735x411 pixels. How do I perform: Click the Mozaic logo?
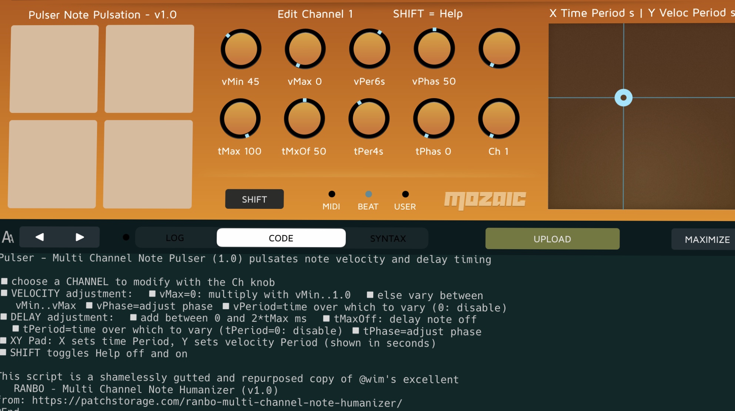[x=485, y=200]
